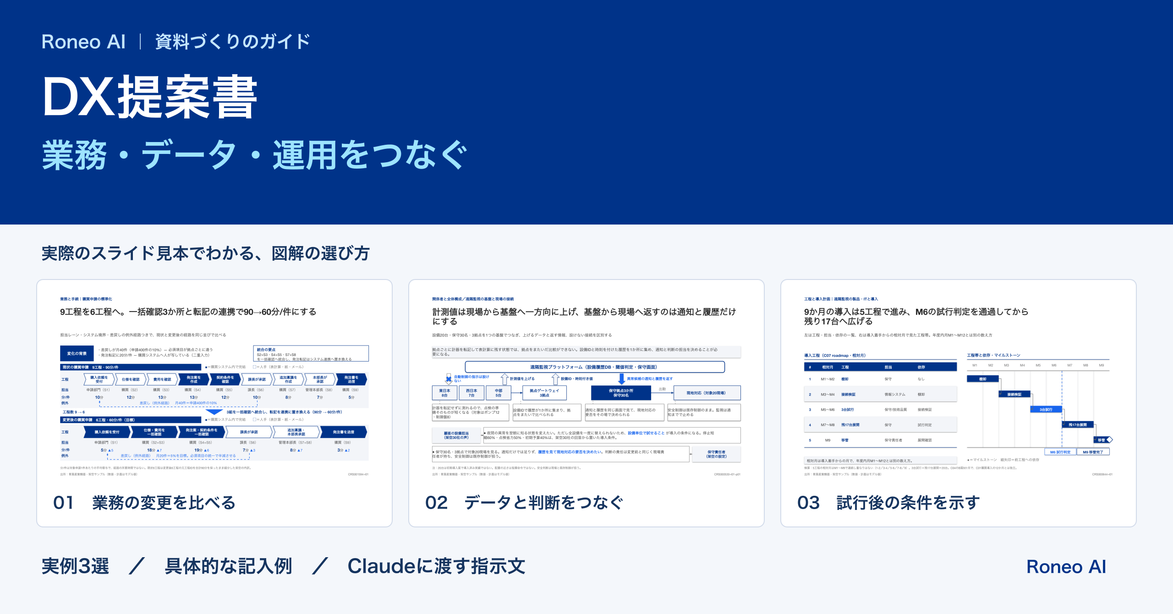Viewport: 1173px width, 614px height.
Task: Select the DX提案書 main title
Action: point(150,97)
